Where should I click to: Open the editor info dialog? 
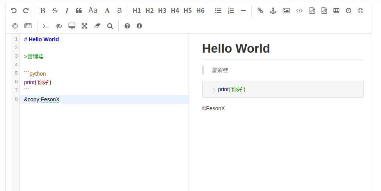pyautogui.click(x=139, y=26)
